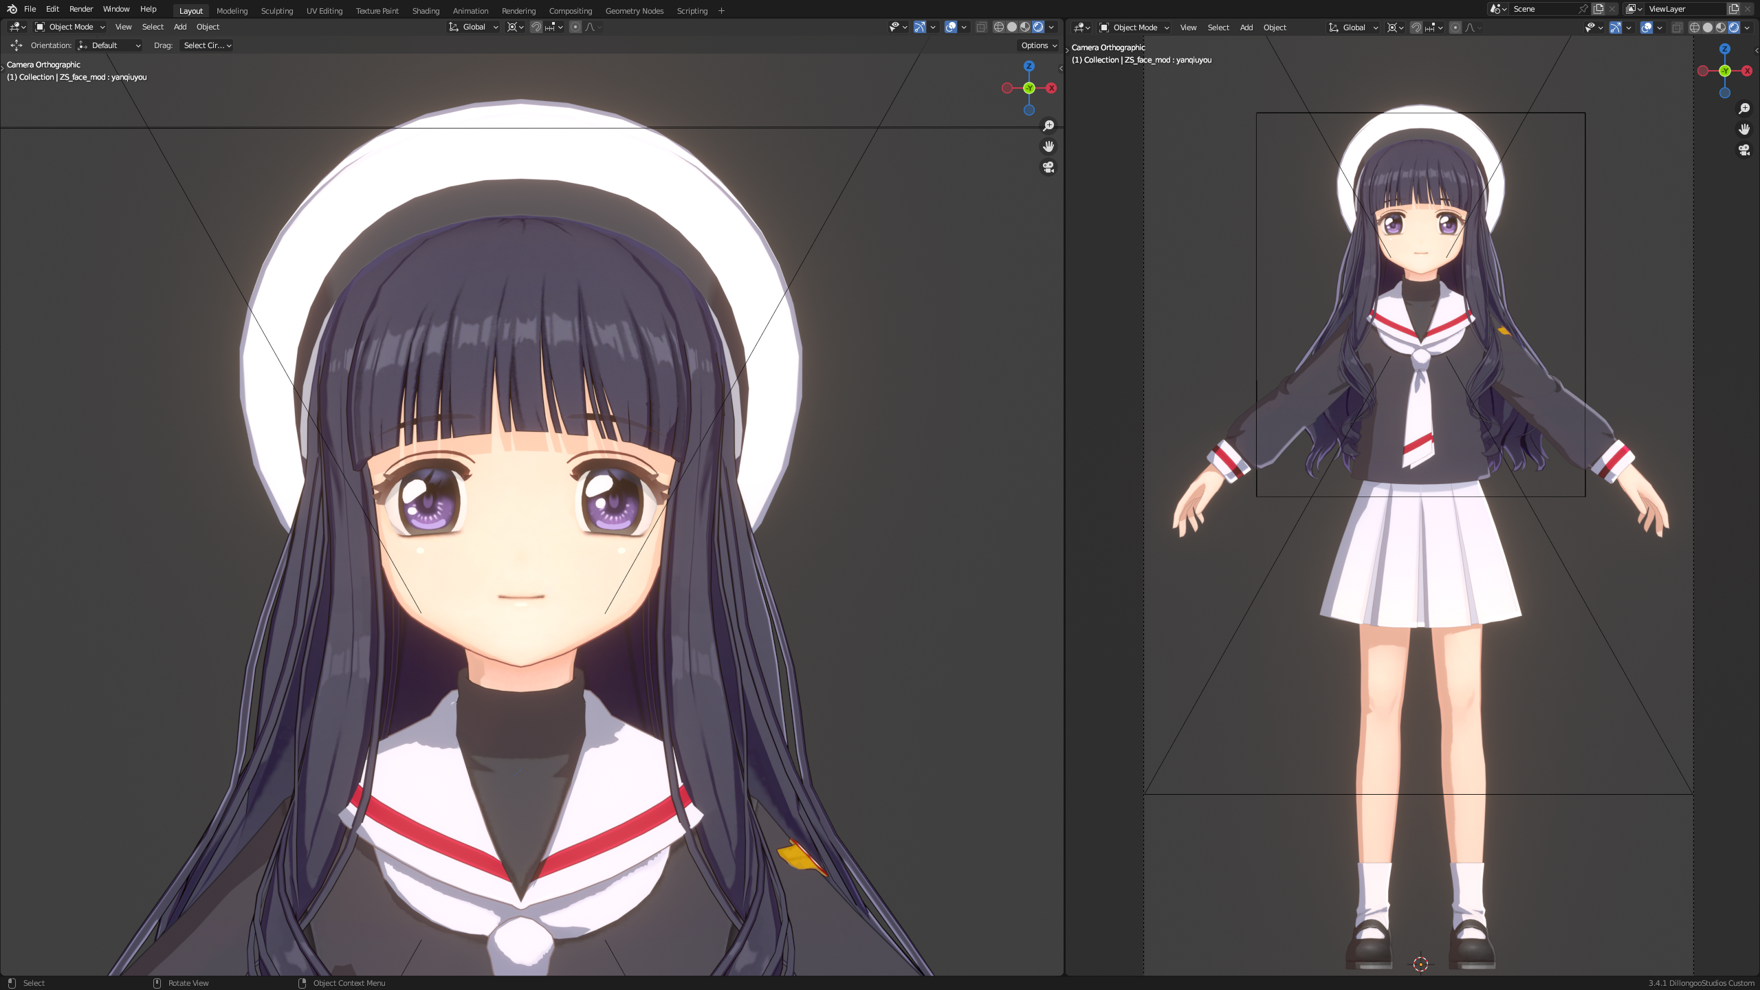Switch to the UV Editing workspace tab
Image resolution: width=1760 pixels, height=990 pixels.
pyautogui.click(x=324, y=11)
